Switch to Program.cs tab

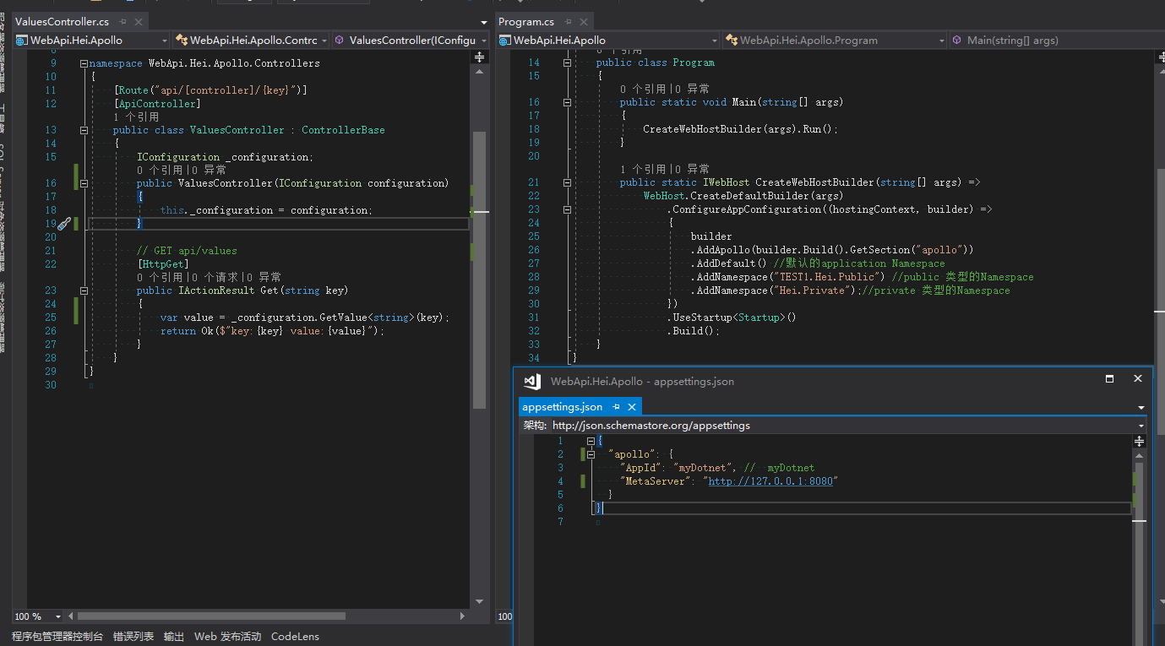(526, 21)
